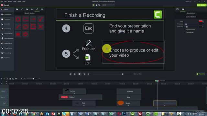Viewport: 207px width, 116px height.
Task: Open the red Color swatch picker
Action: tap(201, 21)
